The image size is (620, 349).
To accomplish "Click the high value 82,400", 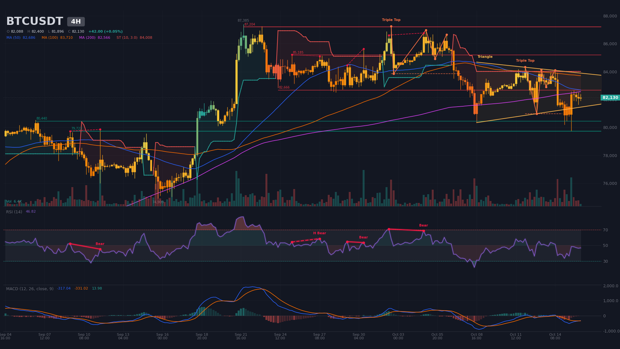I will pyautogui.click(x=38, y=31).
